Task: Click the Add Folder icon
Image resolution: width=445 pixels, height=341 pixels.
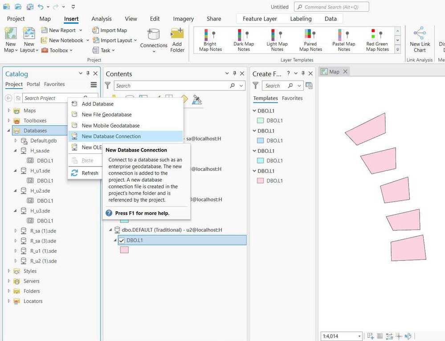Action: (x=177, y=33)
